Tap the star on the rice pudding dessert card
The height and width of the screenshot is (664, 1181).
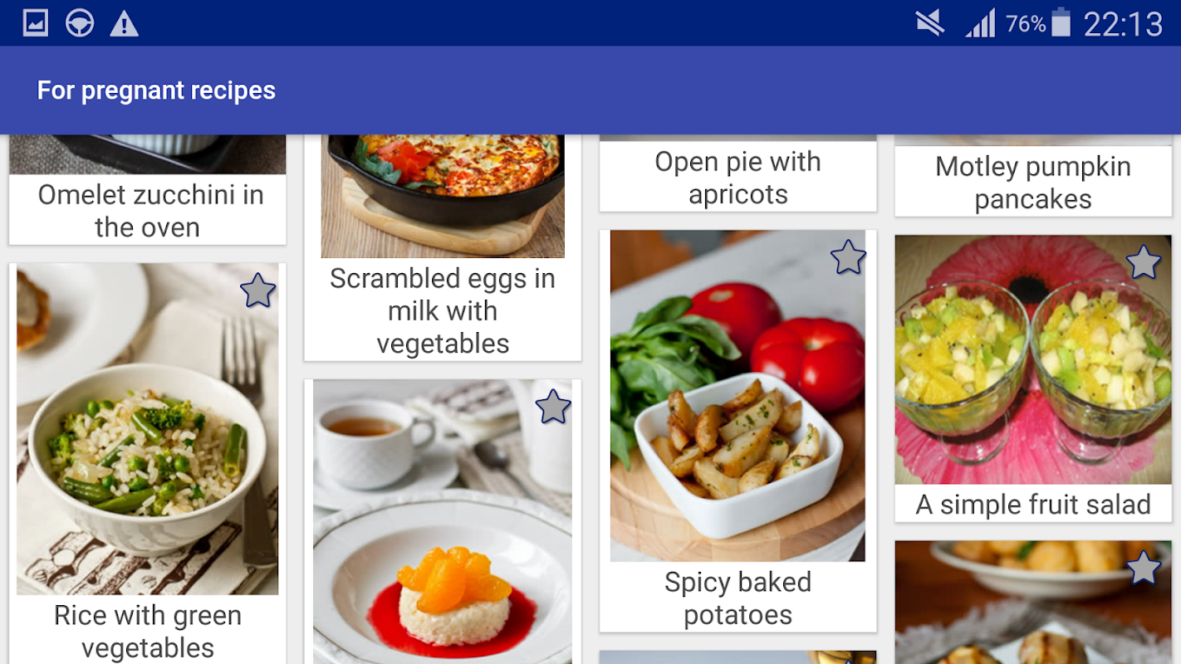553,407
